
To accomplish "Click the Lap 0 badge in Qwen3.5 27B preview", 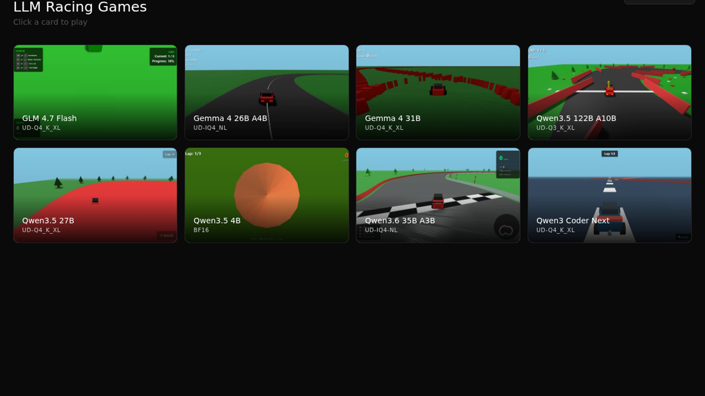I will click(169, 154).
